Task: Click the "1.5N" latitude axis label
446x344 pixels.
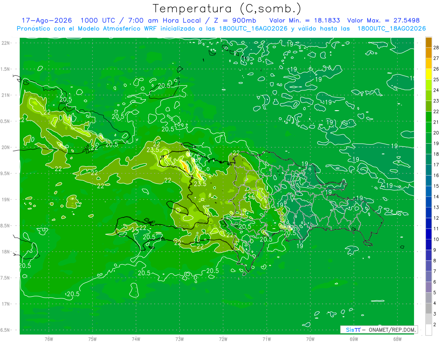Action: click(5, 69)
